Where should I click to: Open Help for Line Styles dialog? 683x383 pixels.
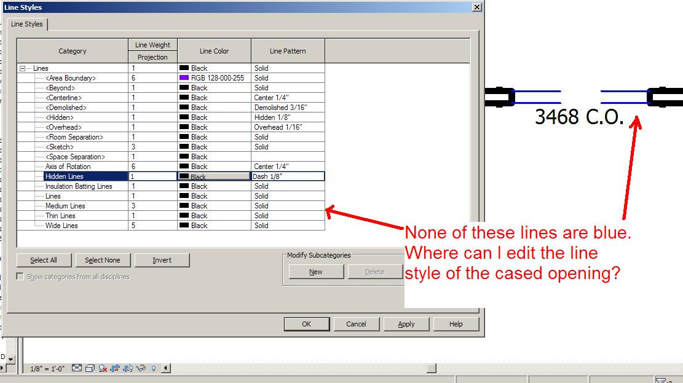point(456,324)
